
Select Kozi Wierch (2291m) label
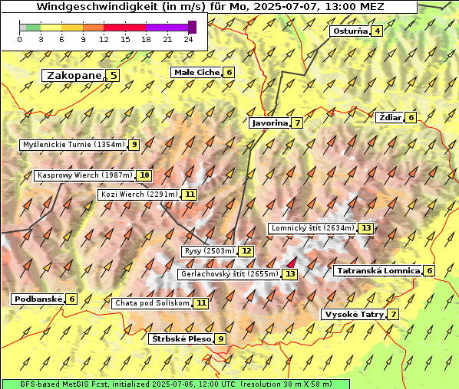(x=139, y=194)
